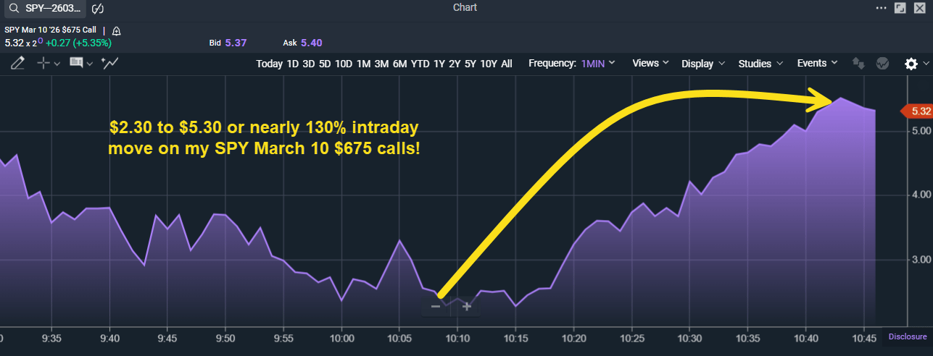Click the annotation comment icon
This screenshot has width=933, height=356.
pyautogui.click(x=76, y=63)
